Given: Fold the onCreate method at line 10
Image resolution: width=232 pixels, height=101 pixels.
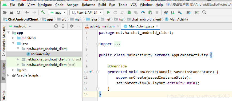Looking at the screenshot, I should click(x=97, y=72).
